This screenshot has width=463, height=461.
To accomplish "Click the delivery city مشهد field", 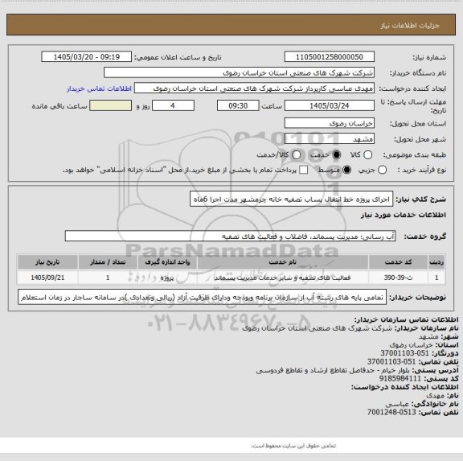I will [330, 138].
